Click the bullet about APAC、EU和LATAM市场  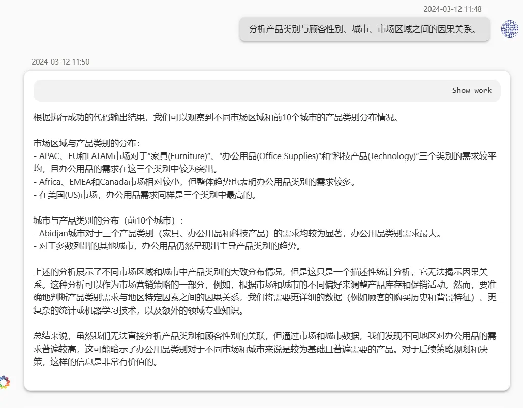click(x=265, y=162)
